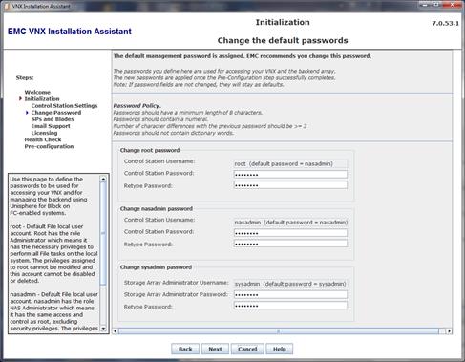Click arrow marker beside Change Password
The image size is (465, 362).
(x=27, y=113)
